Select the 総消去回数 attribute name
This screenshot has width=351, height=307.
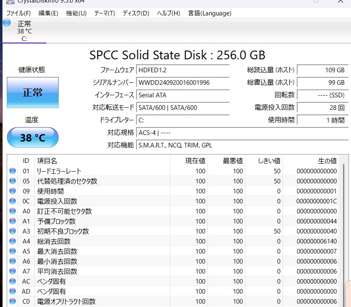coord(54,241)
